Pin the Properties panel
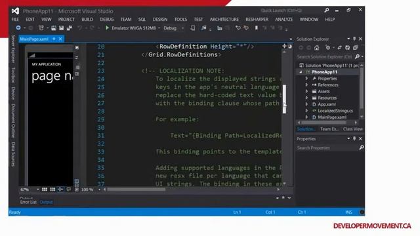 (x=354, y=138)
